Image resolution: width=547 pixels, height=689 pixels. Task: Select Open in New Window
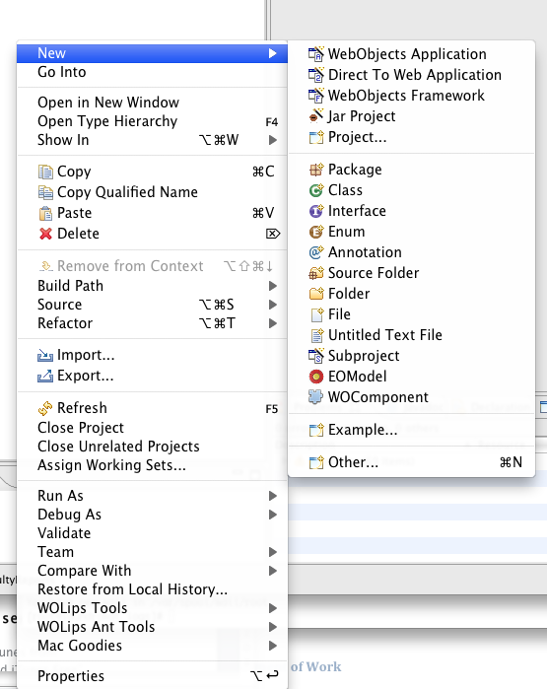point(152,103)
